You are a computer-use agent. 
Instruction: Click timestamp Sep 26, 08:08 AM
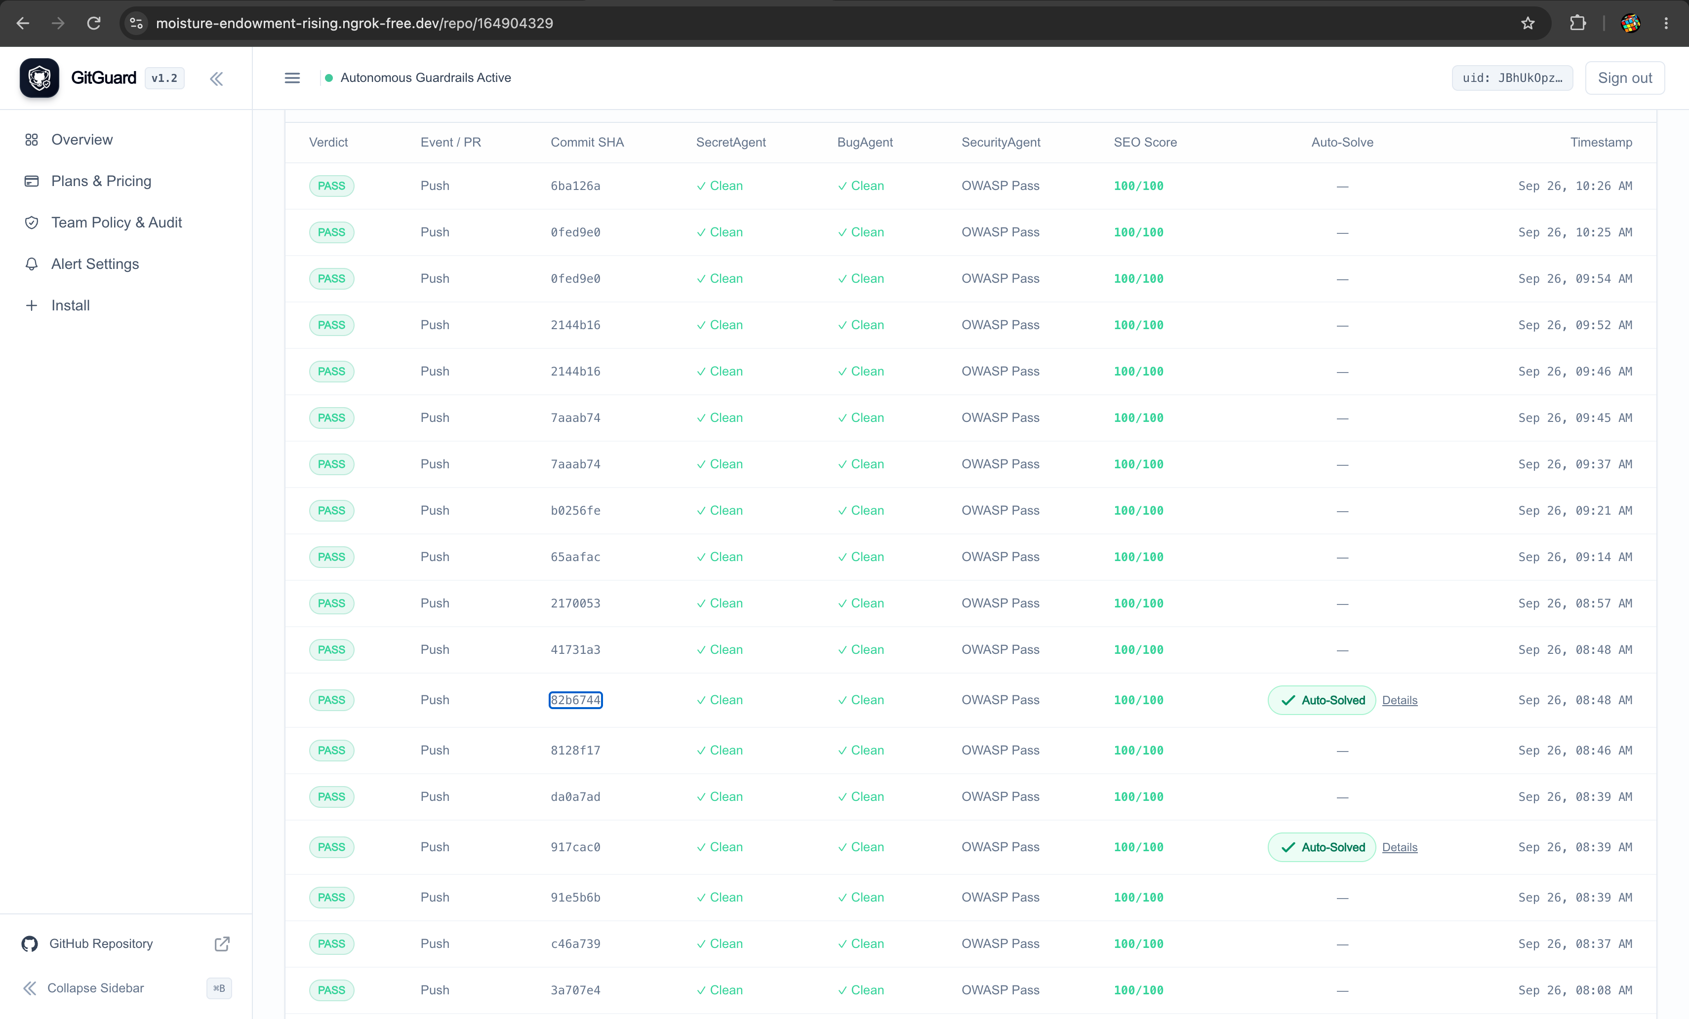(x=1574, y=990)
